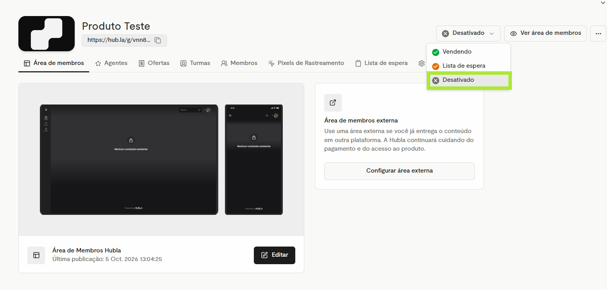This screenshot has width=607, height=290.
Task: Click Configurar área externa button
Action: (x=399, y=171)
